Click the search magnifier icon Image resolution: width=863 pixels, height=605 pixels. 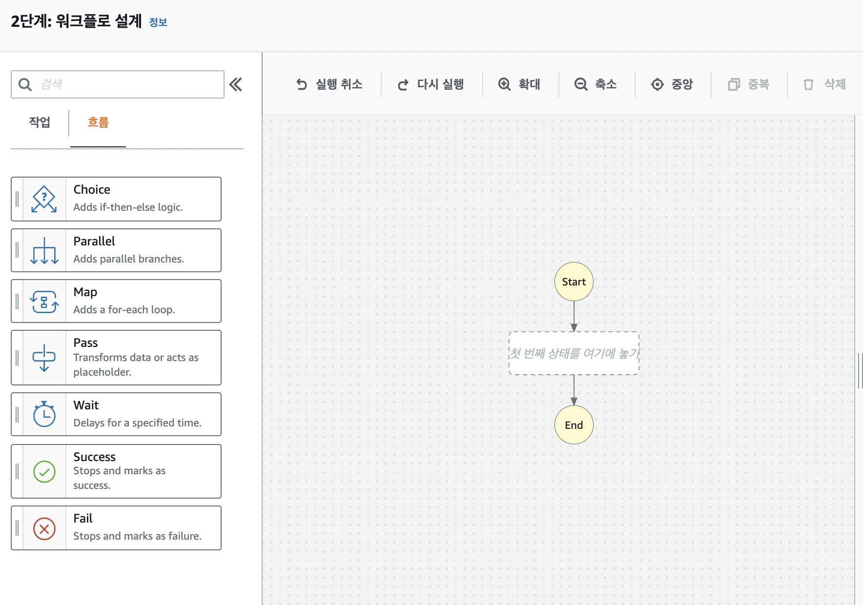[25, 84]
